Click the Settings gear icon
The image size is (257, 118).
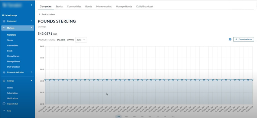(x=4, y=81)
